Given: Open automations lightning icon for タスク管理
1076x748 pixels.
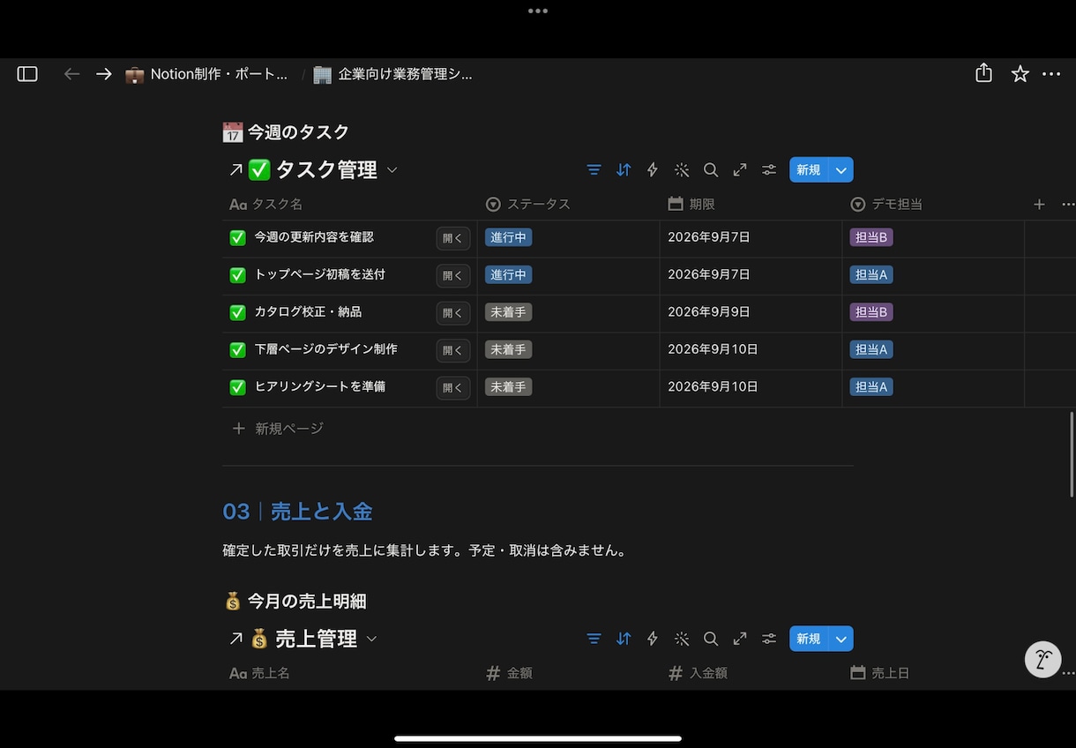Looking at the screenshot, I should [x=653, y=169].
